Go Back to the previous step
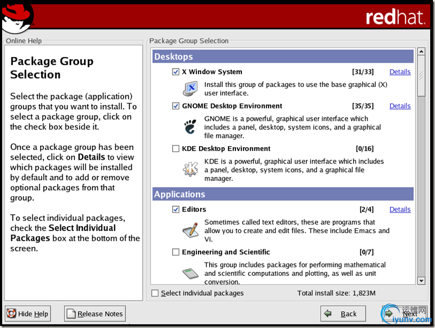This screenshot has height=328, width=435. (343, 314)
